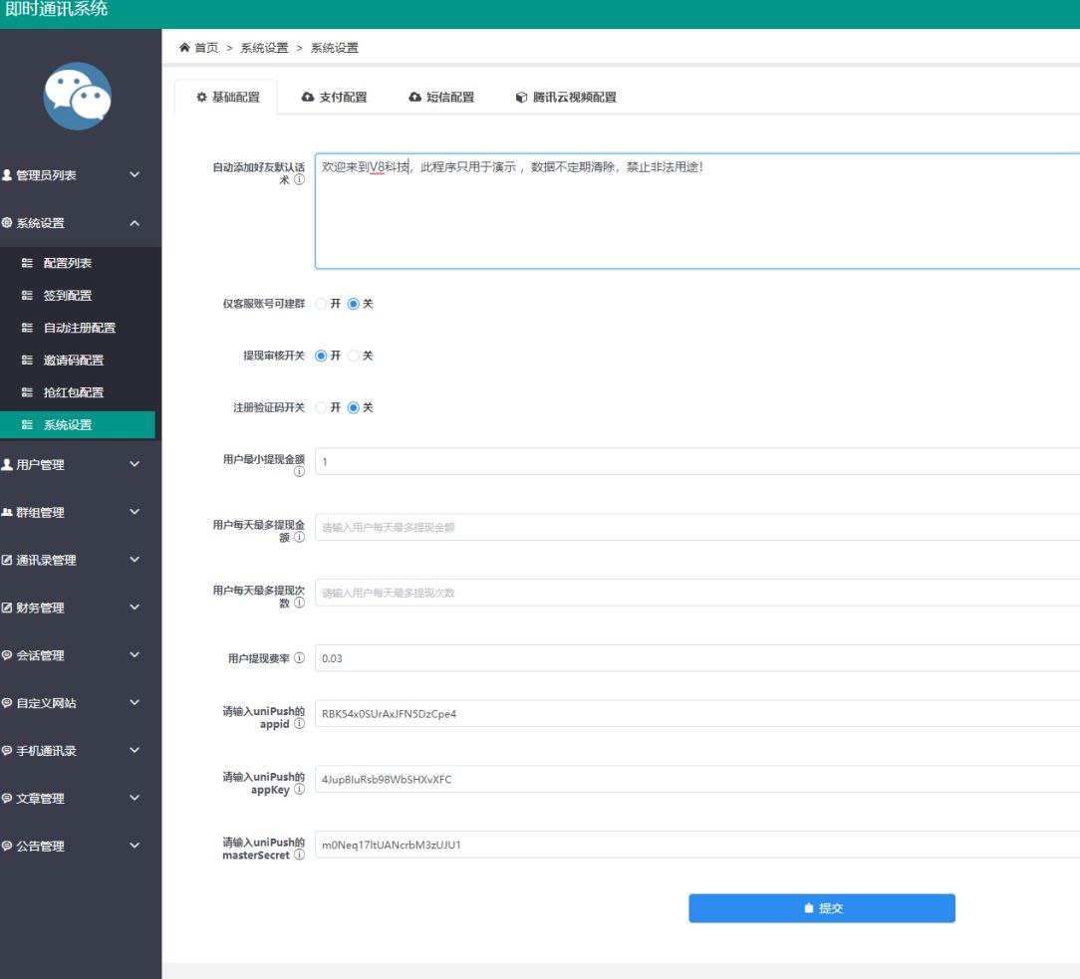Turn off 提现审核开关 by selecting 关

point(353,356)
